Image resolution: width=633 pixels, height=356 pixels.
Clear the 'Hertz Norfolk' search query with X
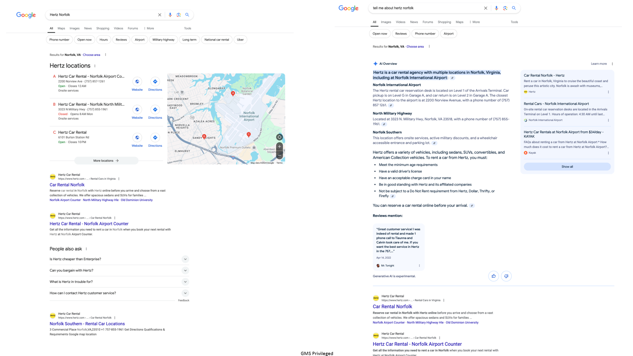coord(159,15)
